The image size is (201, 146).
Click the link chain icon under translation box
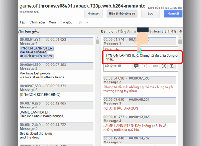[156, 66]
